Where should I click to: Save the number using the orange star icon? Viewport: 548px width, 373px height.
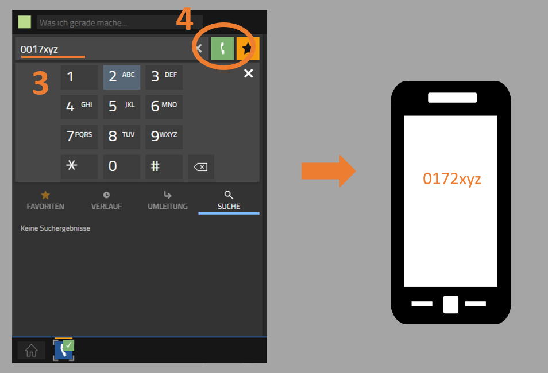pyautogui.click(x=248, y=48)
